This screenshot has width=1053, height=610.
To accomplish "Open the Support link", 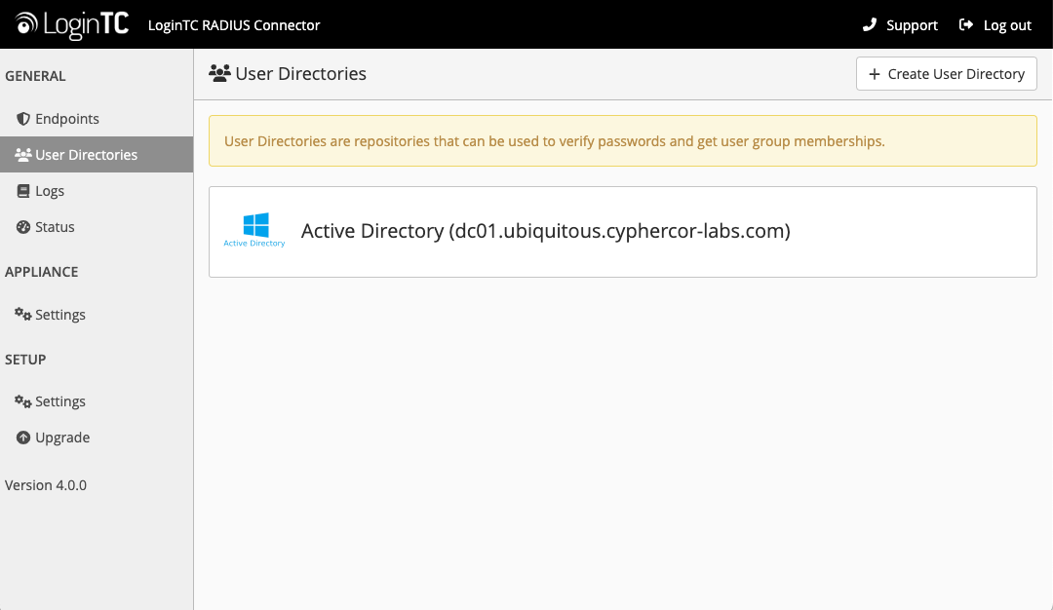I will point(912,25).
